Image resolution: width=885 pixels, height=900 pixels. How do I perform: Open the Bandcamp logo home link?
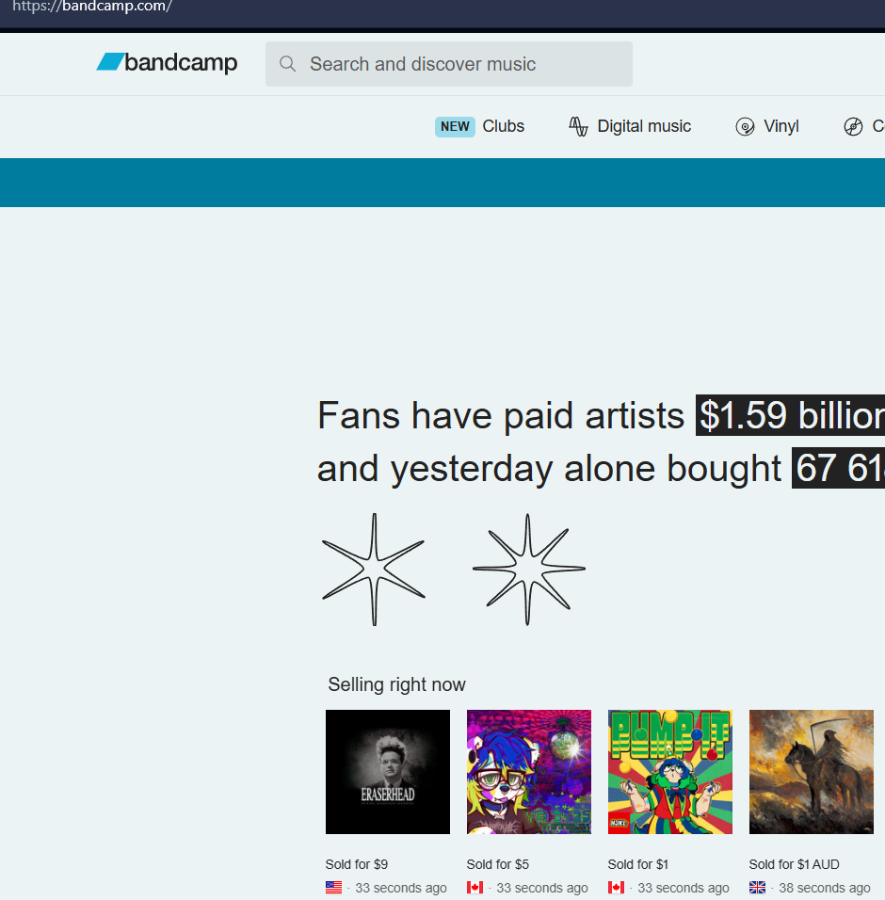[x=167, y=62]
